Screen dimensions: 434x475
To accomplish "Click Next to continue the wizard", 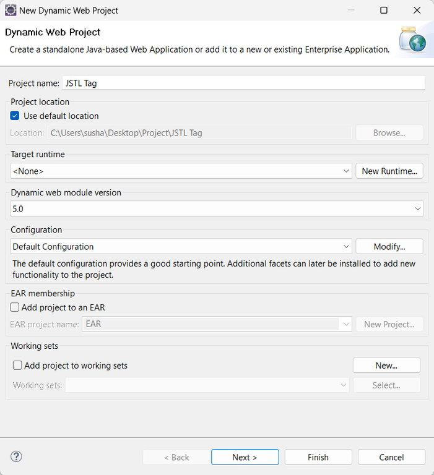I will tap(245, 457).
